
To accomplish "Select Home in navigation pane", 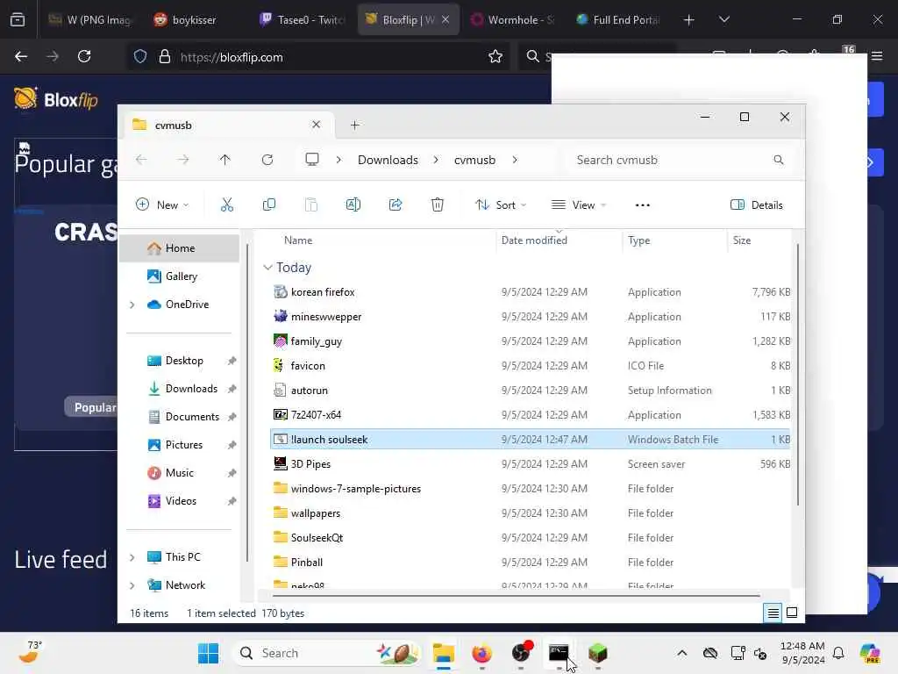I will coord(179,248).
